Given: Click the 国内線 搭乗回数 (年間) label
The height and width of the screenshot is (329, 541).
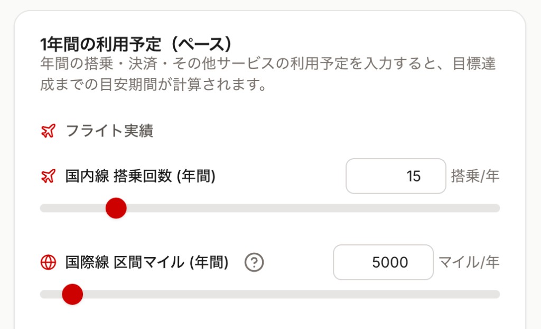Looking at the screenshot, I should pyautogui.click(x=140, y=176).
